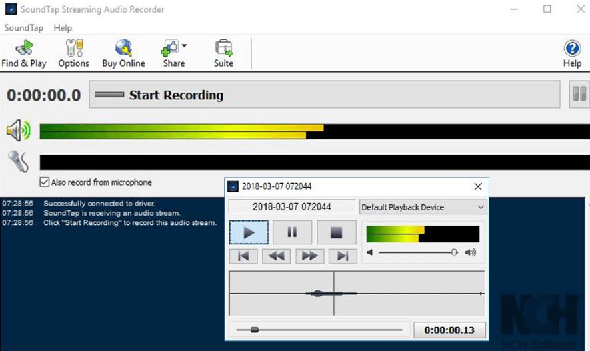The width and height of the screenshot is (590, 351).
Task: Fast forward the recording in the player
Action: pyautogui.click(x=310, y=256)
